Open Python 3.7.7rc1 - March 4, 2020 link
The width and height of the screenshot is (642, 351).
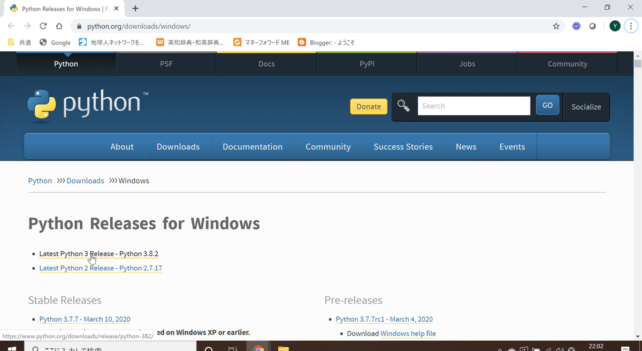pyautogui.click(x=384, y=319)
